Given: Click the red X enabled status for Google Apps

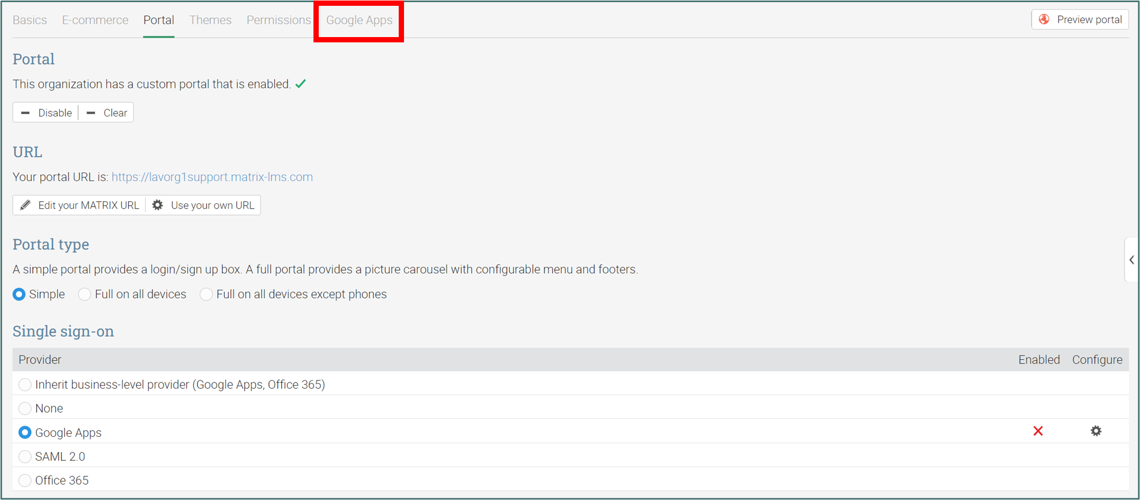Looking at the screenshot, I should (1038, 431).
